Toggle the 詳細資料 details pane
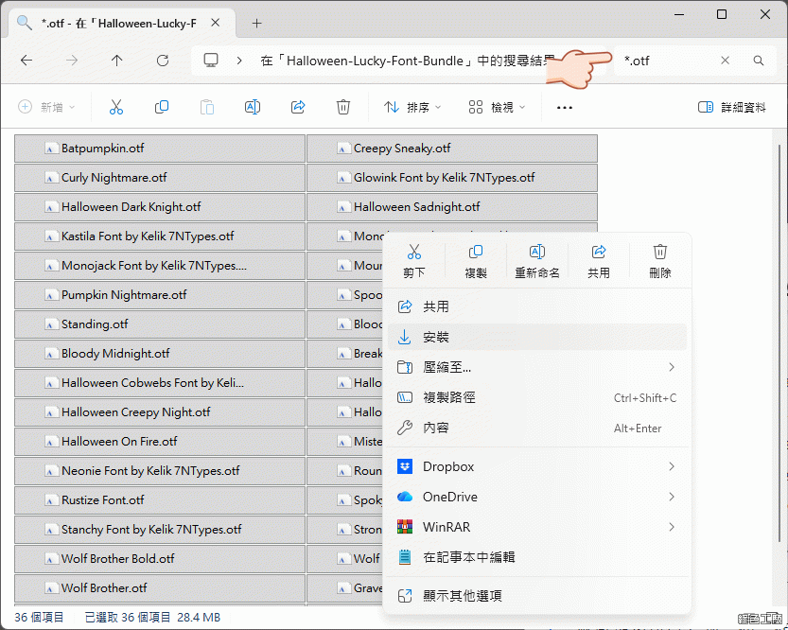The image size is (788, 630). pos(731,108)
